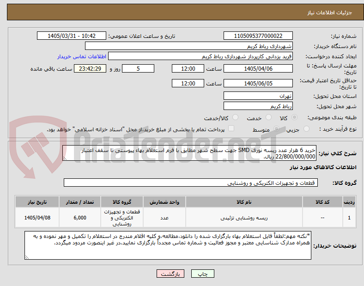Click the requester field فرید یزدانی کارپرداز
The image size is (364, 286).
[x=200, y=56]
